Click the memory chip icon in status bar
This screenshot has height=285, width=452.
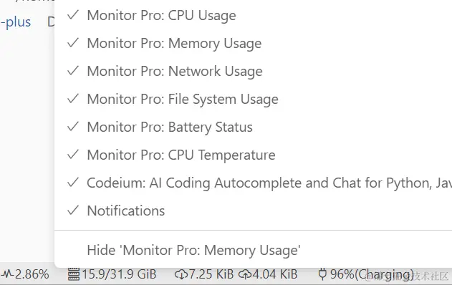click(74, 274)
